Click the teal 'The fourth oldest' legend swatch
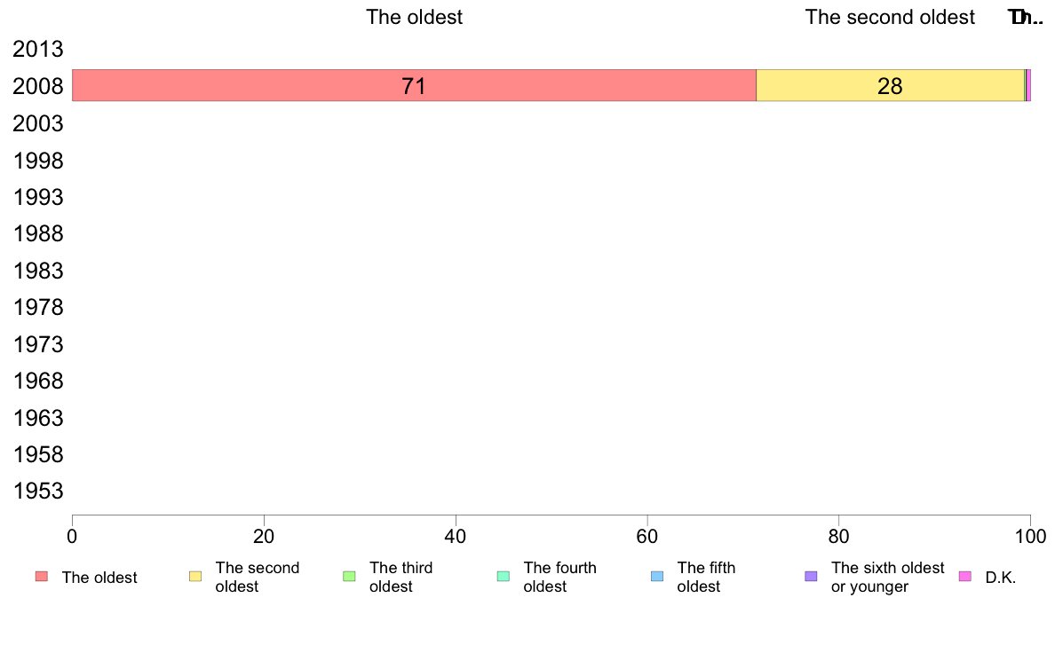This screenshot has height=653, width=1055. 504,577
